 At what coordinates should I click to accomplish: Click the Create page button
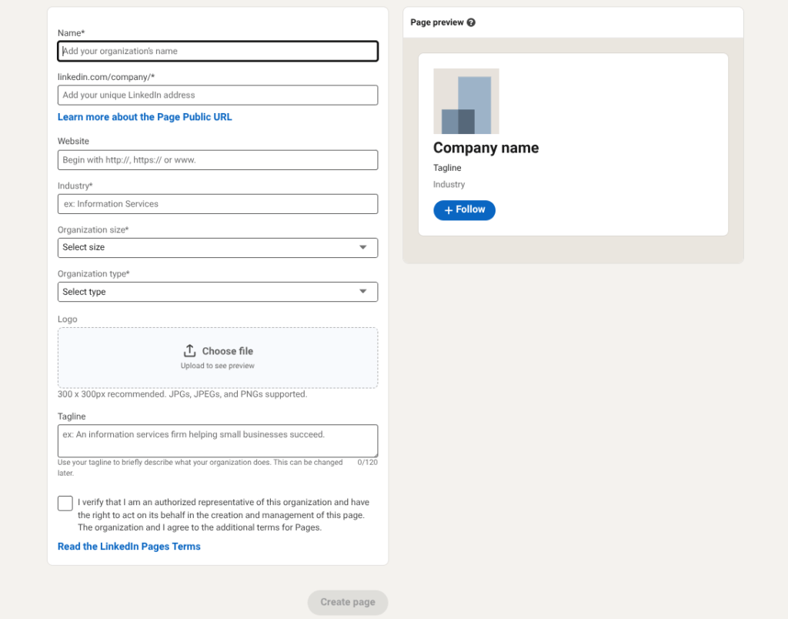[347, 602]
